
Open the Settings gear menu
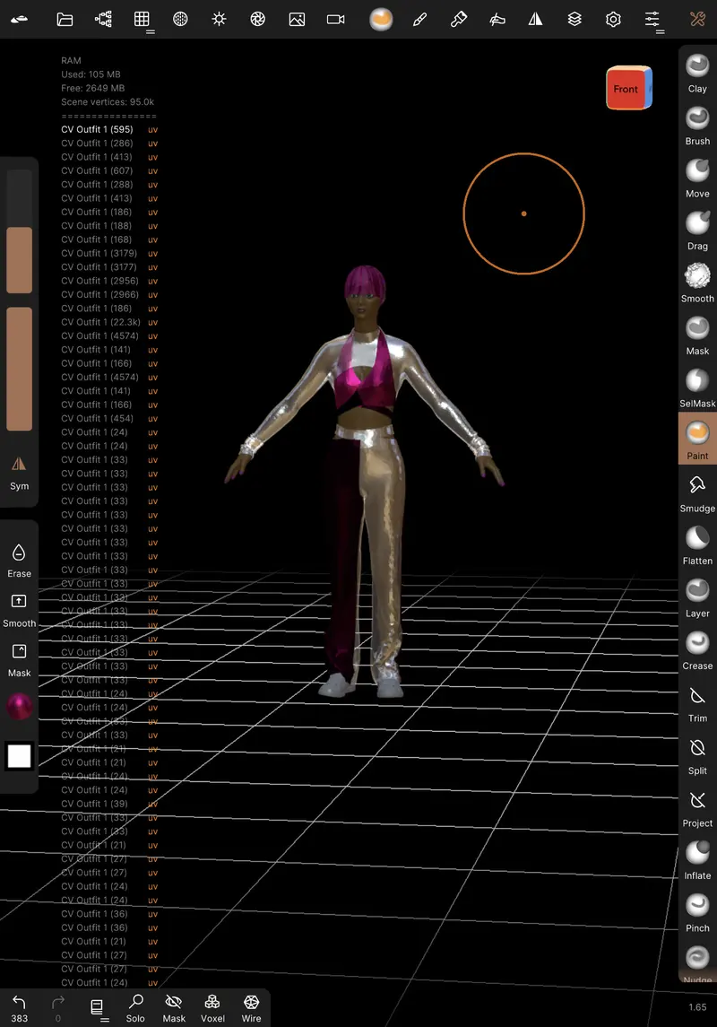pyautogui.click(x=613, y=19)
